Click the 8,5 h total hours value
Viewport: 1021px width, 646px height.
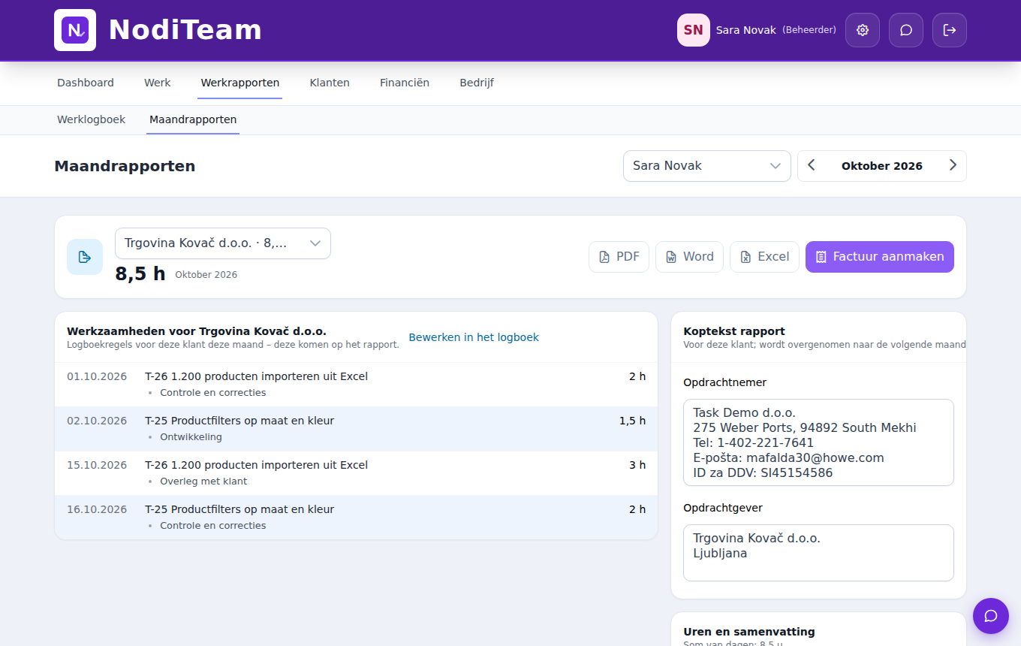(140, 274)
